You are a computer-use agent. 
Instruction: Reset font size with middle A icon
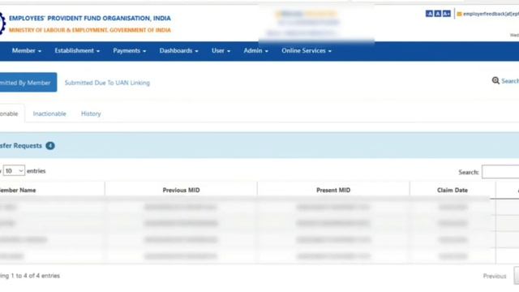438,14
